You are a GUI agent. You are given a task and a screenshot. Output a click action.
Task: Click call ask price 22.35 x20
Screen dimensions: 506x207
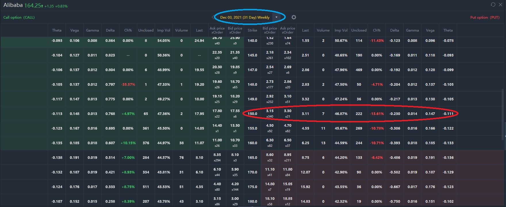point(217,55)
